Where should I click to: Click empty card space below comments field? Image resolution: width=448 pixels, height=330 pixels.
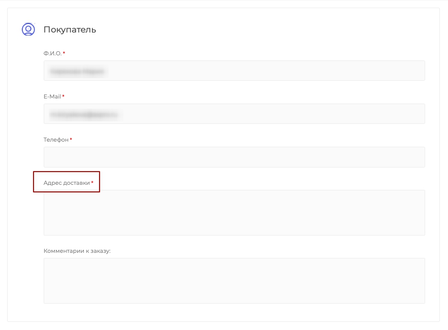coord(223,312)
